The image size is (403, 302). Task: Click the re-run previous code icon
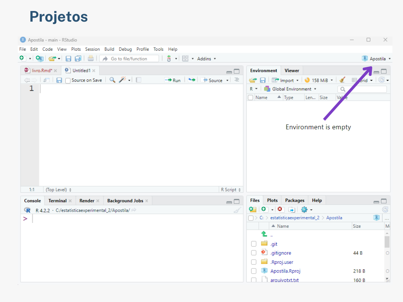pyautogui.click(x=192, y=80)
